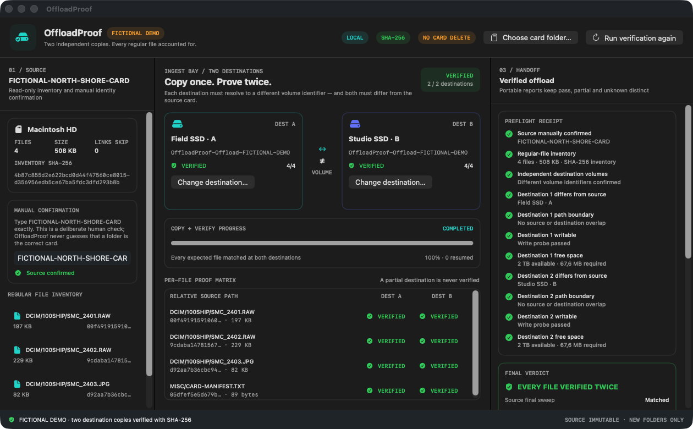The height and width of the screenshot is (429, 693).
Task: Click the Destination 2 differs from source entry
Action: point(587,280)
